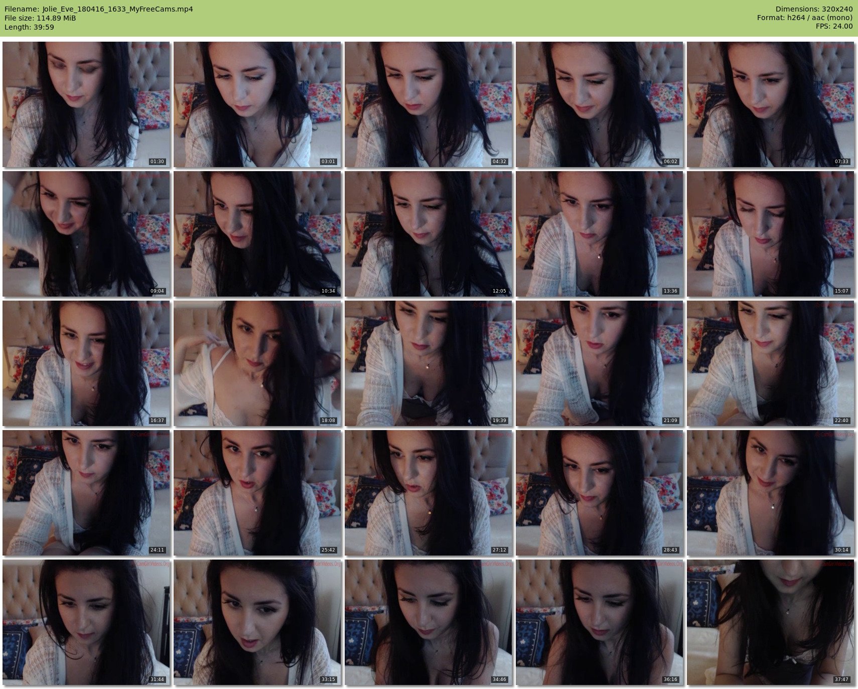Select the thumbnail stamped 01:30
858x689 pixels.
tap(86, 104)
